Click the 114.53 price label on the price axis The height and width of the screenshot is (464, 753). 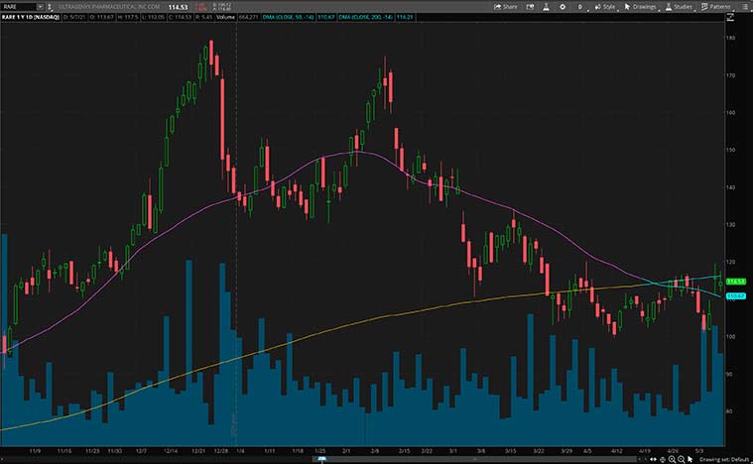[735, 284]
